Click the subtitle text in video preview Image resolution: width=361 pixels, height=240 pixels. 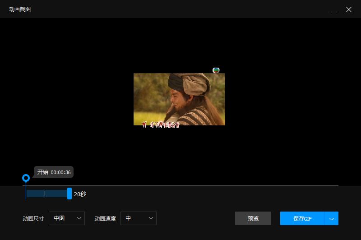click(161, 125)
